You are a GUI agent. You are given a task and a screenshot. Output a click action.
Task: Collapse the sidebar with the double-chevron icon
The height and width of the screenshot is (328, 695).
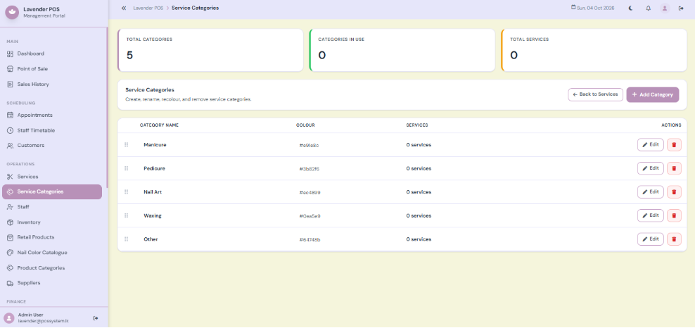(124, 8)
